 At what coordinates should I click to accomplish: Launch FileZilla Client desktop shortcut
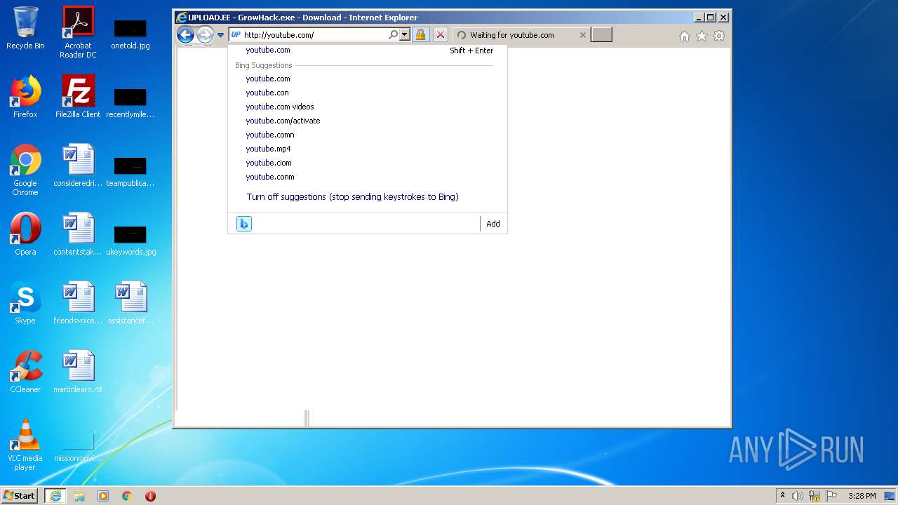pyautogui.click(x=78, y=97)
